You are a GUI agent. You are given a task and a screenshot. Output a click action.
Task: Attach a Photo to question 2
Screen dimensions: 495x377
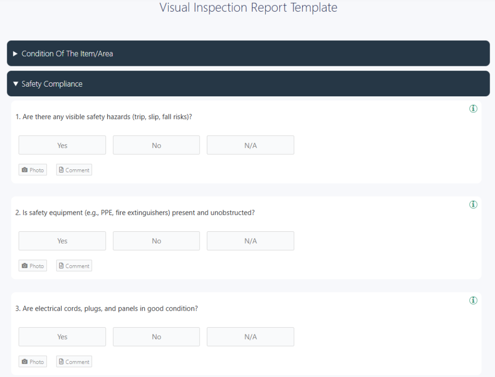pos(32,265)
